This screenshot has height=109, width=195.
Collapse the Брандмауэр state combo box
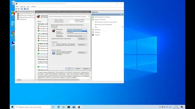[77, 30]
